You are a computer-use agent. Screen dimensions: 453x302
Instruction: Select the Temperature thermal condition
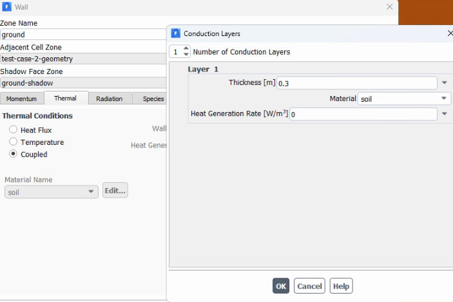pyautogui.click(x=13, y=142)
